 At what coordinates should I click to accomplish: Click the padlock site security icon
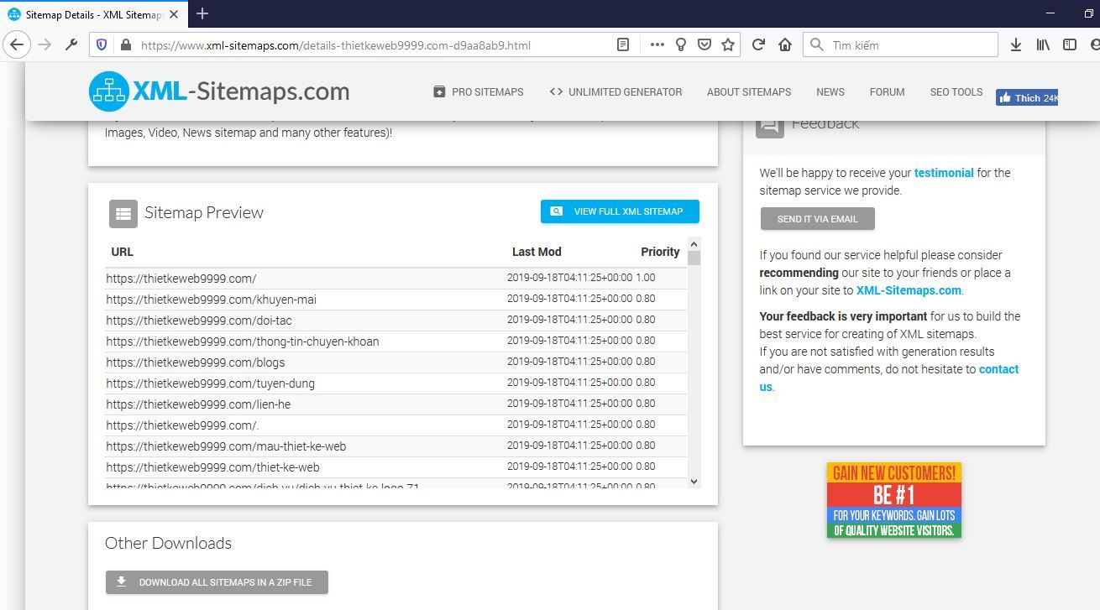[125, 44]
